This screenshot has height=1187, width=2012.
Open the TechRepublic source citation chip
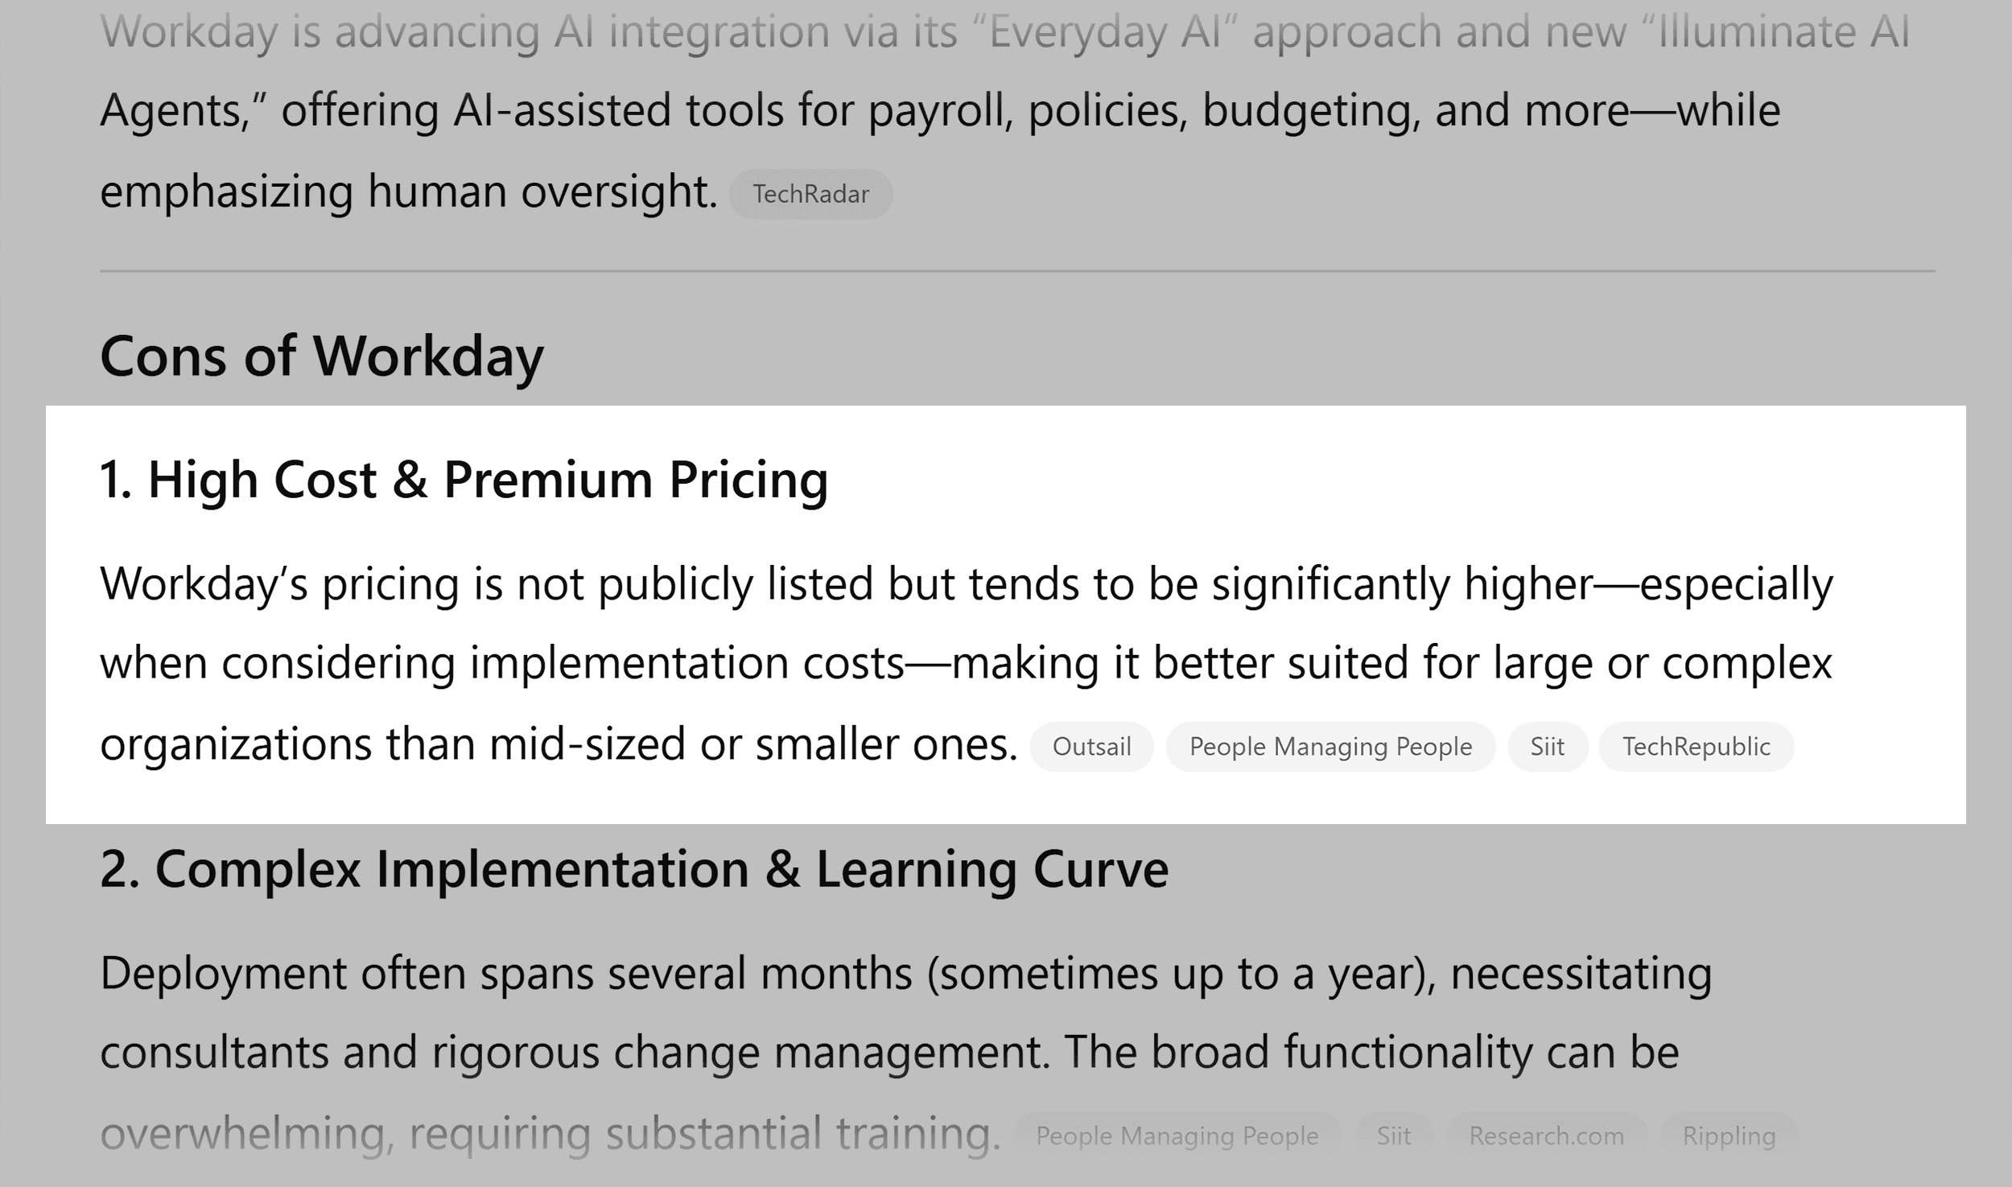click(x=1696, y=747)
